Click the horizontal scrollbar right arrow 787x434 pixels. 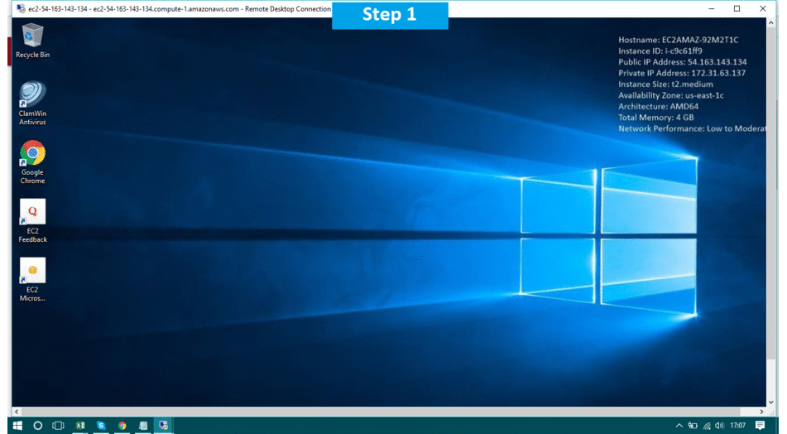click(x=762, y=412)
